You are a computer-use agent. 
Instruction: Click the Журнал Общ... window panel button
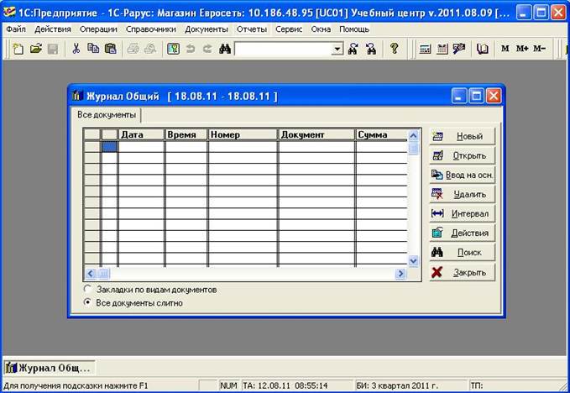click(49, 368)
